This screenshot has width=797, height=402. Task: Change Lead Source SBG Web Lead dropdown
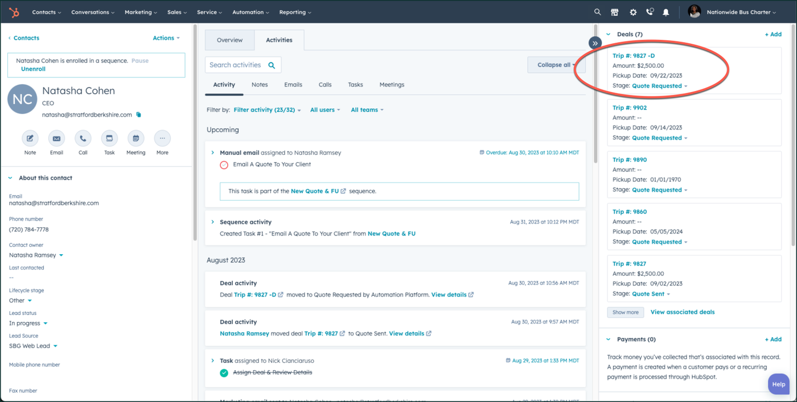[34, 346]
